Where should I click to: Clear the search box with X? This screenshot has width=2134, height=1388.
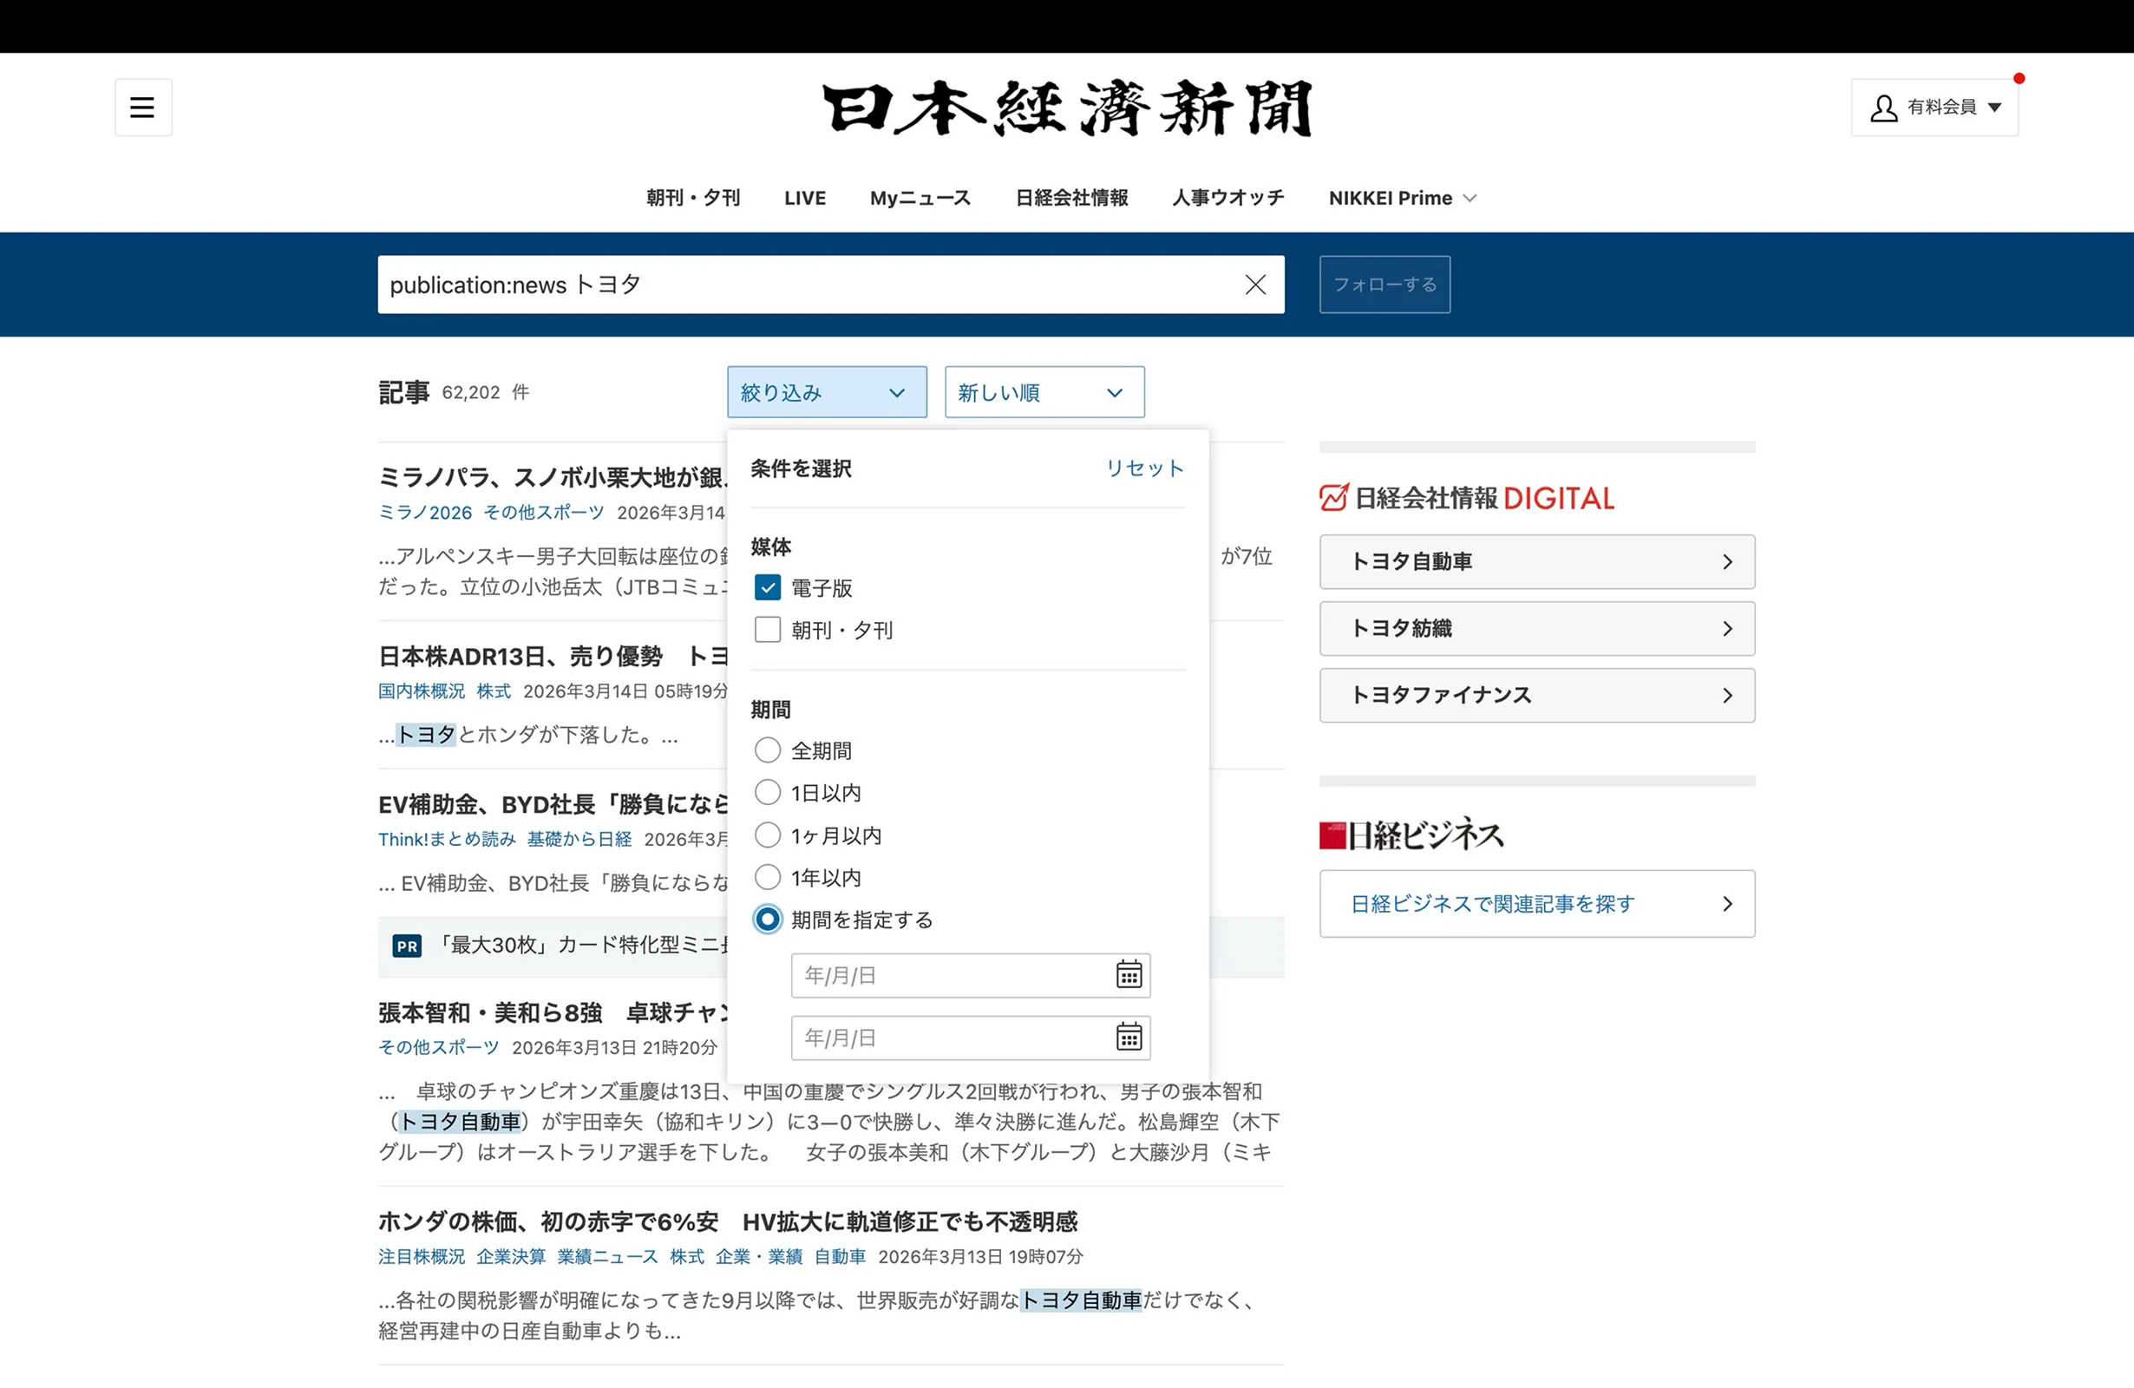coord(1255,285)
